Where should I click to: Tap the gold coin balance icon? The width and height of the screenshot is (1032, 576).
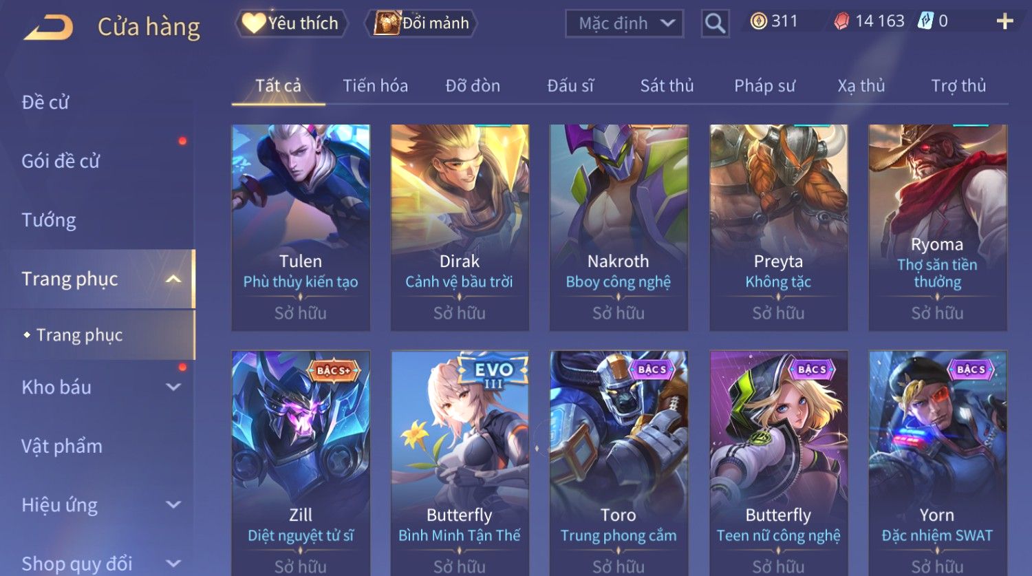coord(758,21)
